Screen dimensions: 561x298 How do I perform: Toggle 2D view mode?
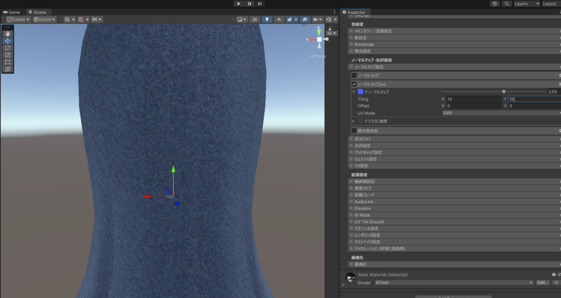tap(255, 19)
